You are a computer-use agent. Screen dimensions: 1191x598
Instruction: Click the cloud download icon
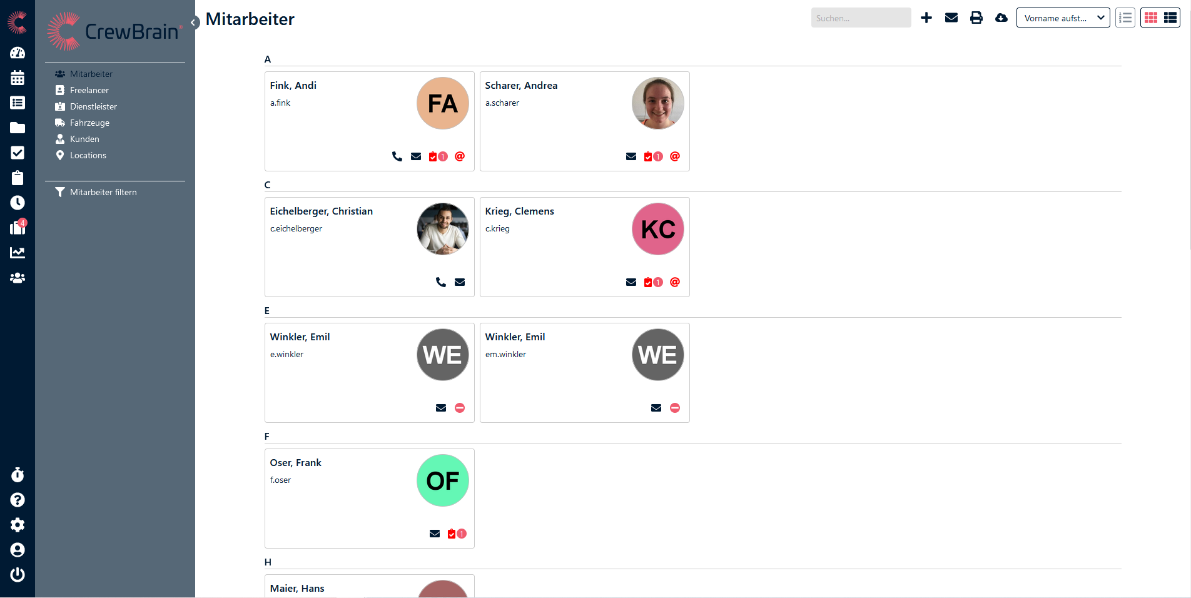click(x=1001, y=18)
